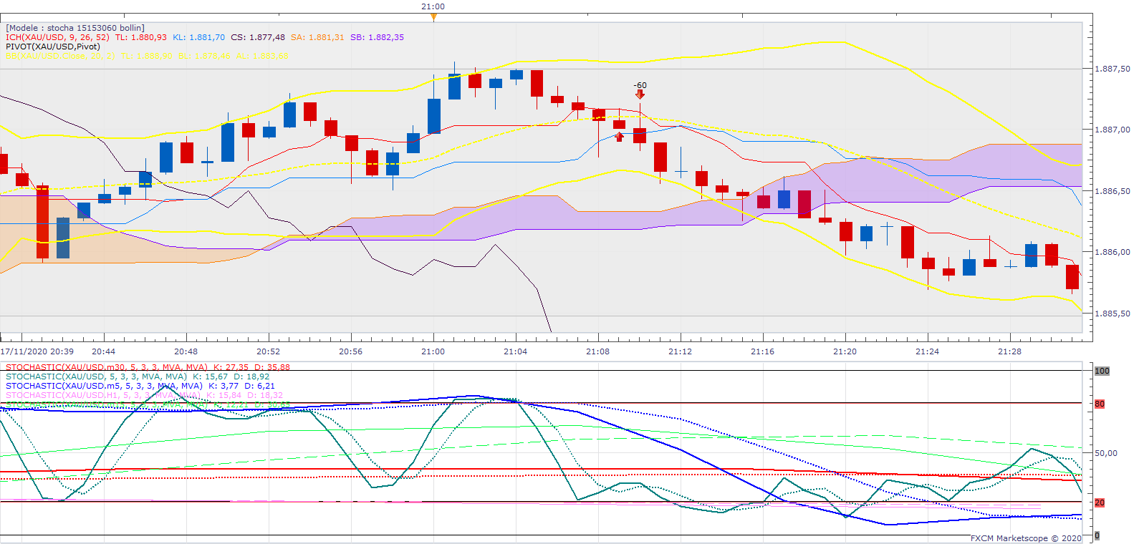Click the 21:00 label on the bottom time axis

[x=433, y=351]
